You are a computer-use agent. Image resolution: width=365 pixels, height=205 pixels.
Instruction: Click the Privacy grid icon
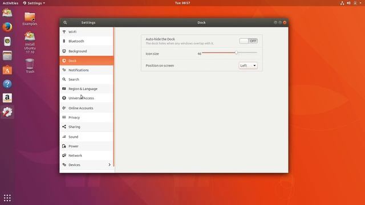[64, 117]
